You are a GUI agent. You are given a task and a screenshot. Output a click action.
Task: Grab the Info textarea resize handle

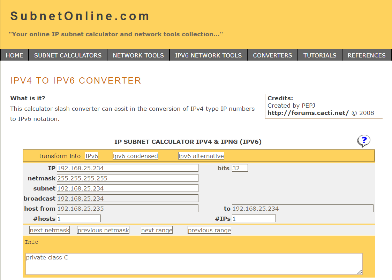360,272
